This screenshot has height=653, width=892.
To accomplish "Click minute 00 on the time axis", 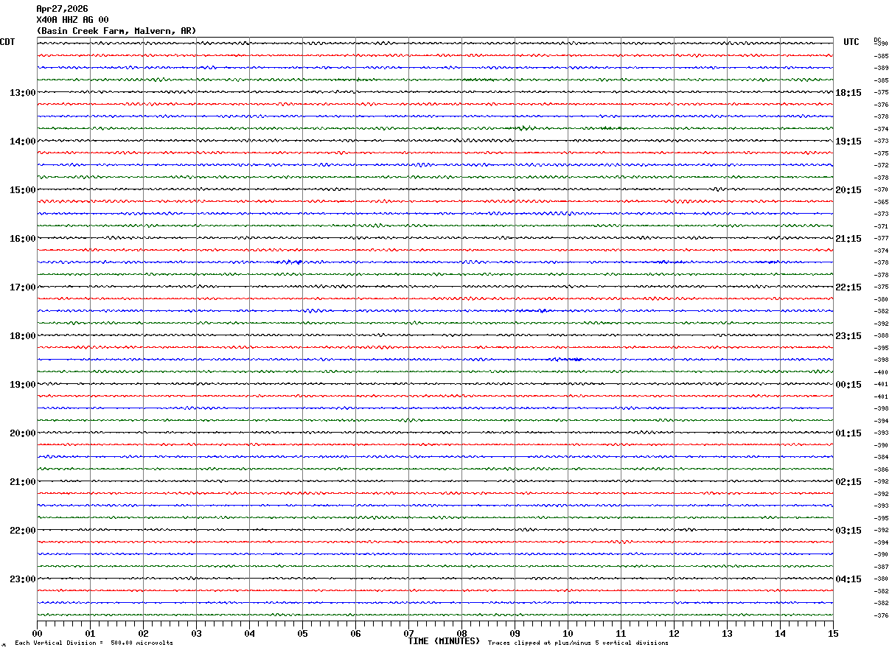I will (x=37, y=633).
